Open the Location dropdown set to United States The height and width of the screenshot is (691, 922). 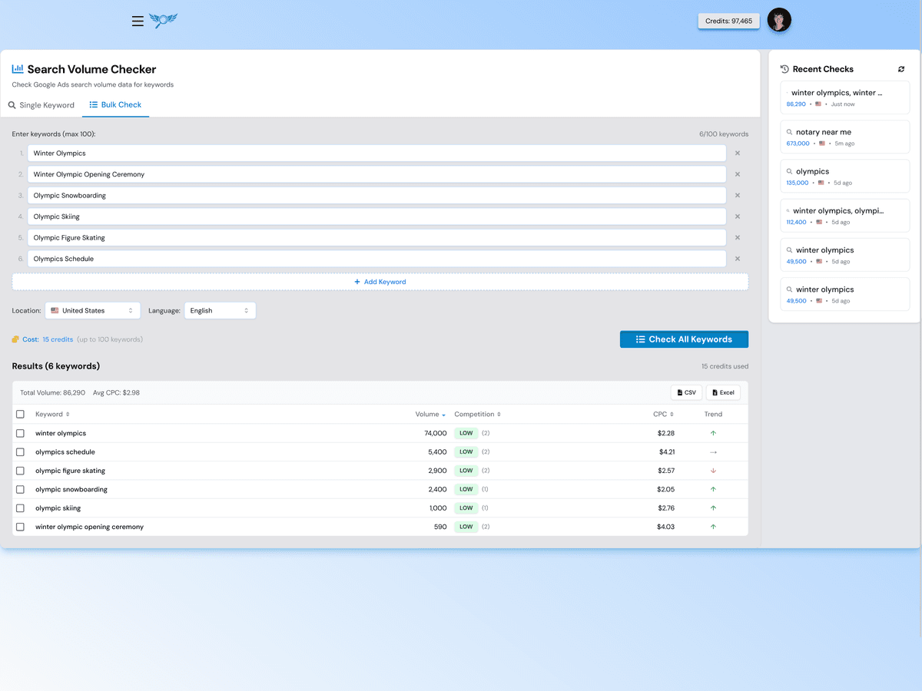tap(92, 310)
